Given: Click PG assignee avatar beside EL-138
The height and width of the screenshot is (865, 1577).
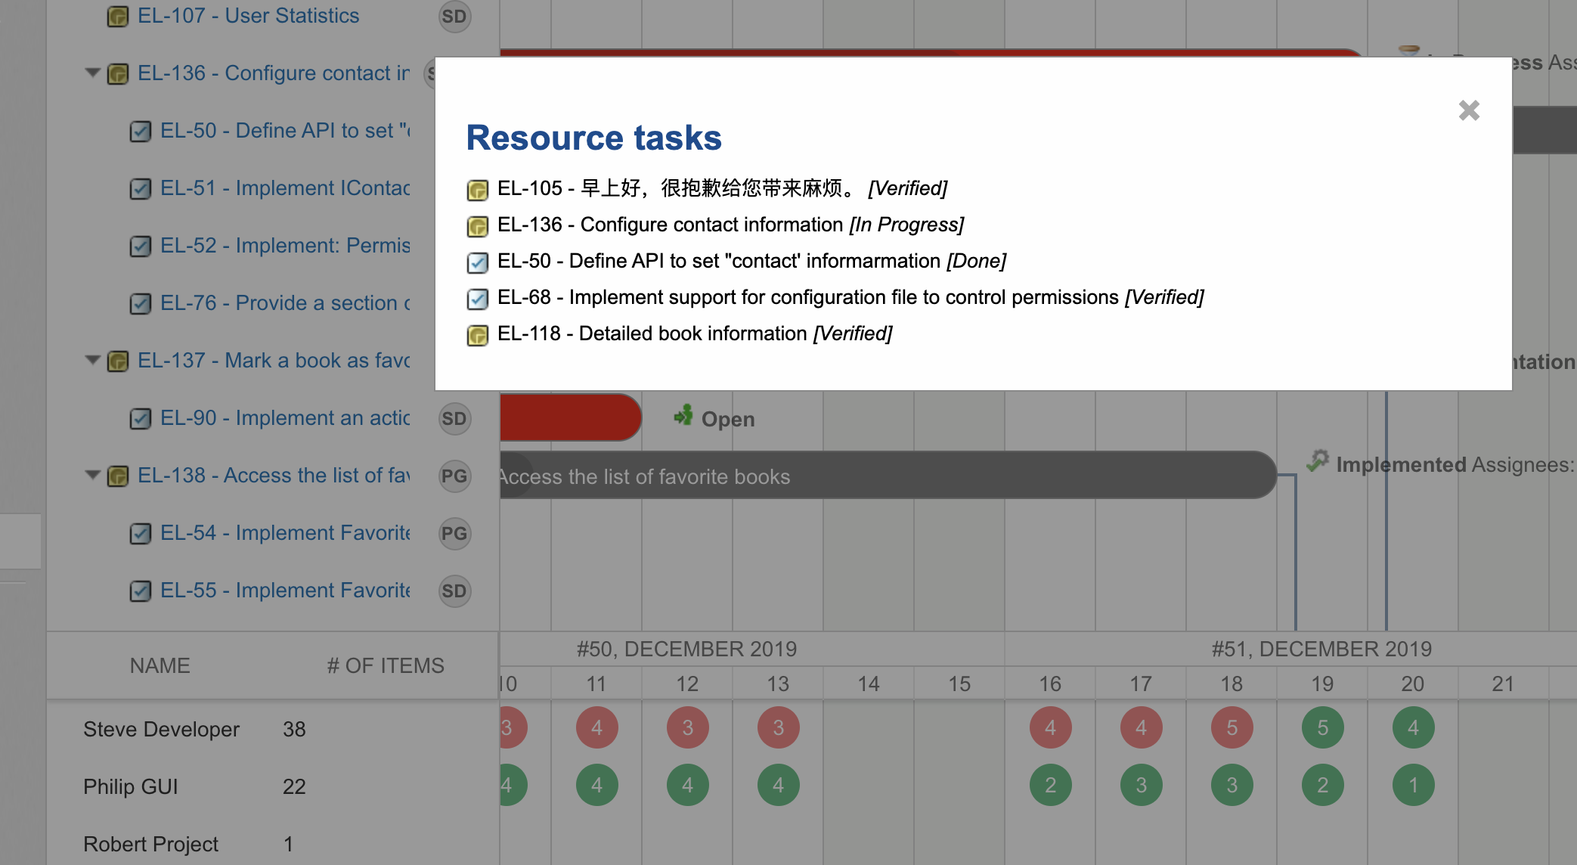Looking at the screenshot, I should tap(454, 476).
